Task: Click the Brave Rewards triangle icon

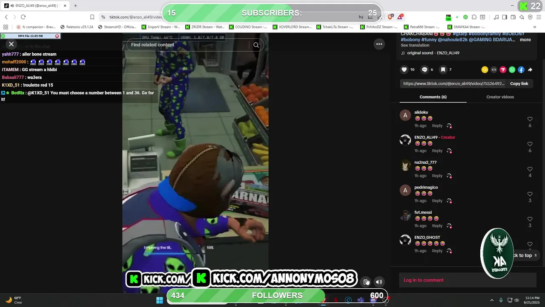Action: pyautogui.click(x=400, y=17)
